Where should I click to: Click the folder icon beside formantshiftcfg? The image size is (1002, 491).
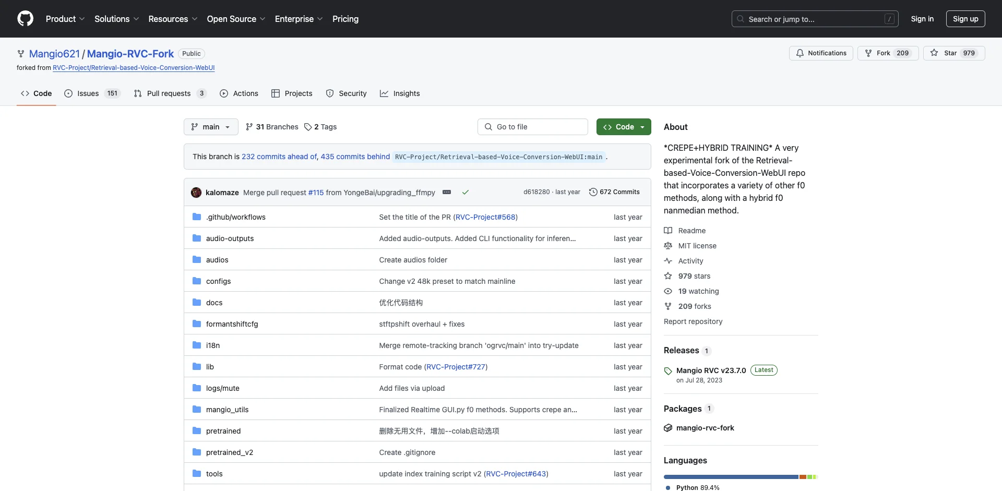[x=197, y=324]
